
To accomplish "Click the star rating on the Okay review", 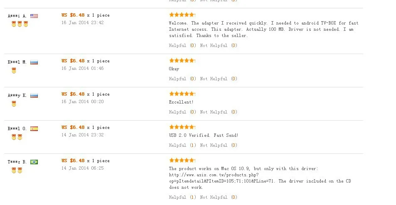I will pos(182,60).
